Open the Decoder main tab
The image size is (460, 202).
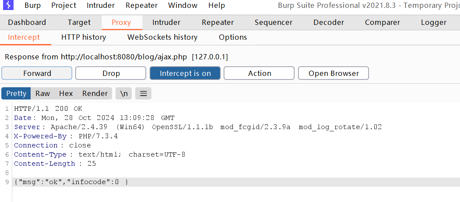pos(329,23)
